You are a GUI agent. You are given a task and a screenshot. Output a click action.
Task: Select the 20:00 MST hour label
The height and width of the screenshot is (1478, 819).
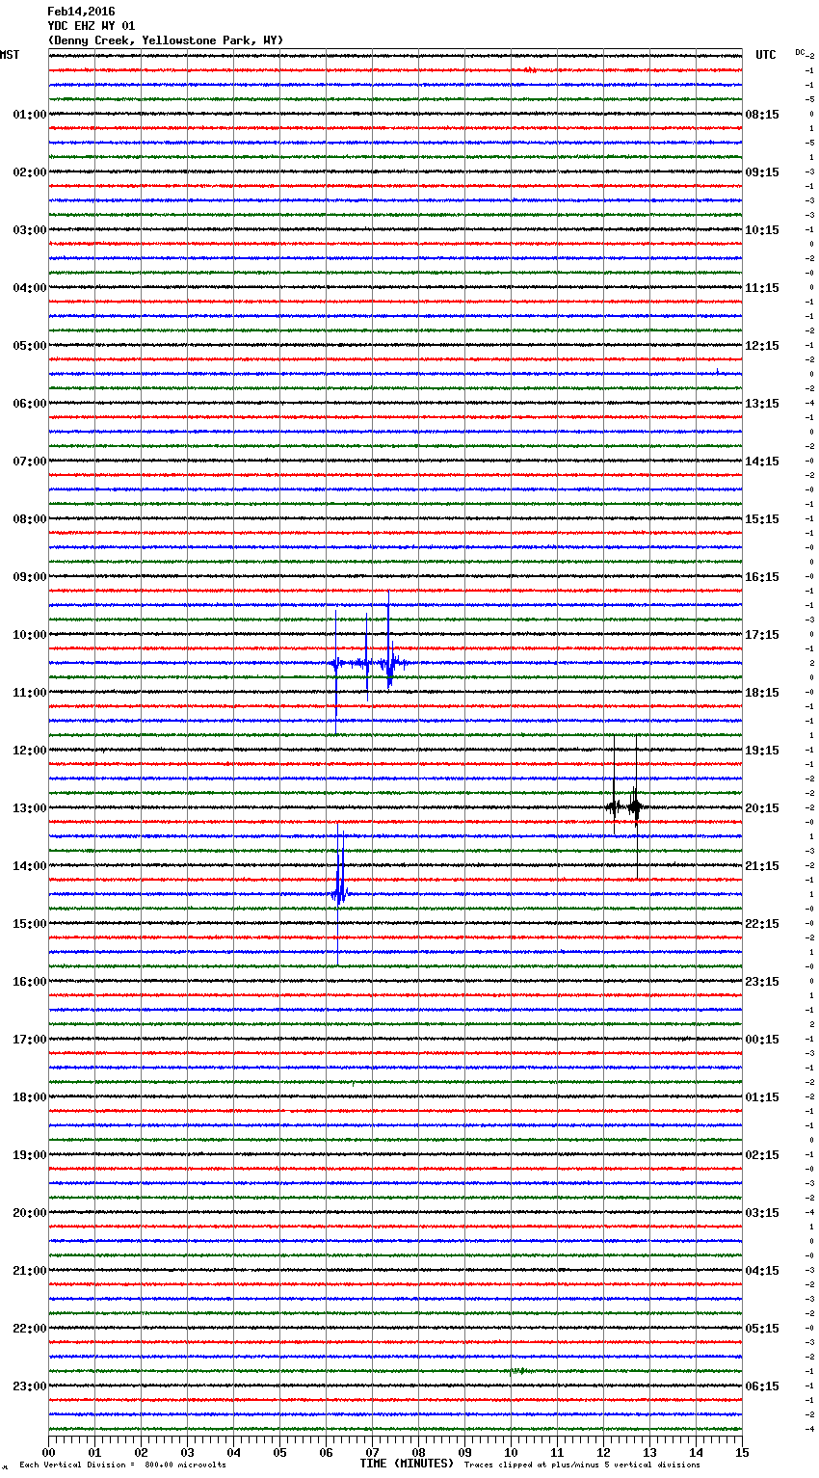pos(29,1213)
